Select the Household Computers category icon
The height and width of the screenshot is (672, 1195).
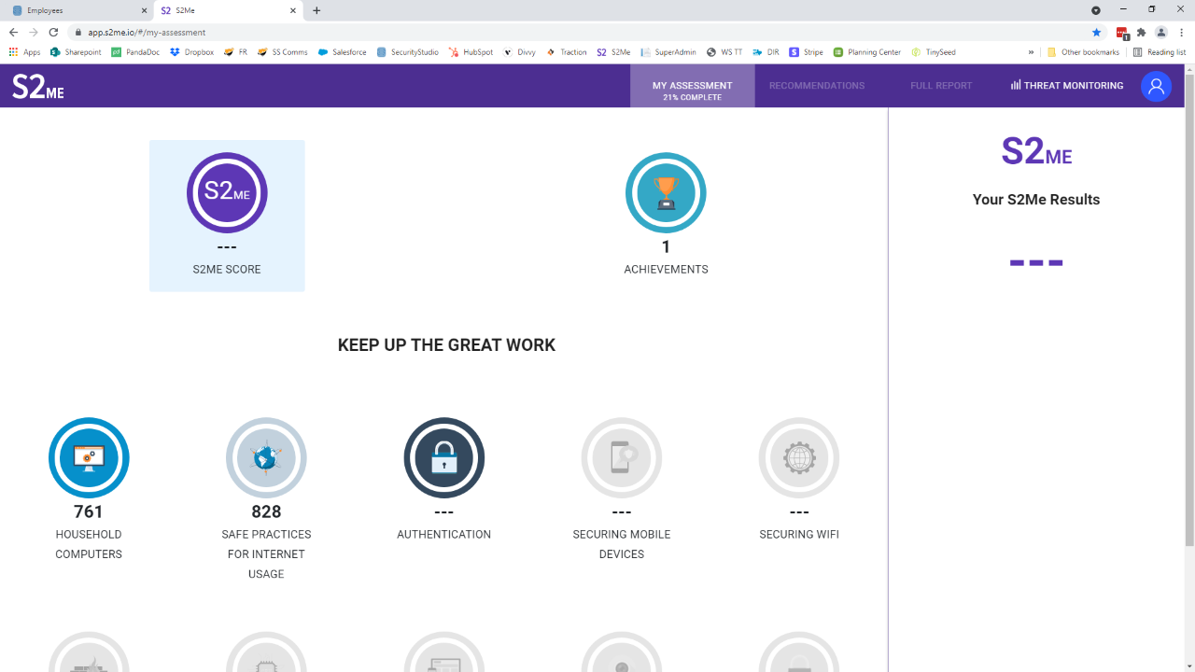(89, 458)
